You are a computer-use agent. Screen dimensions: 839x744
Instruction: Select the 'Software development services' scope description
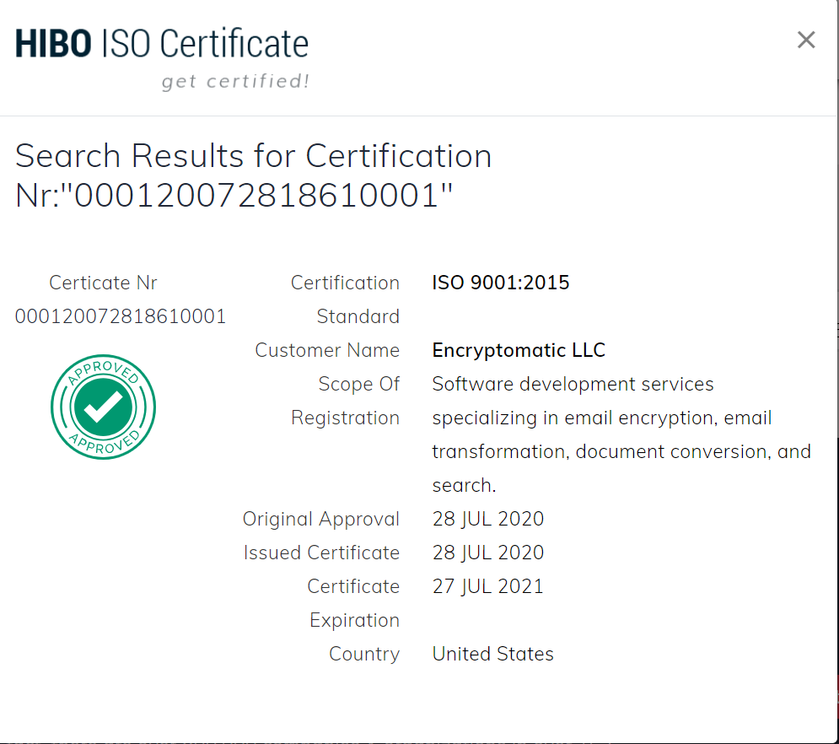[621, 434]
